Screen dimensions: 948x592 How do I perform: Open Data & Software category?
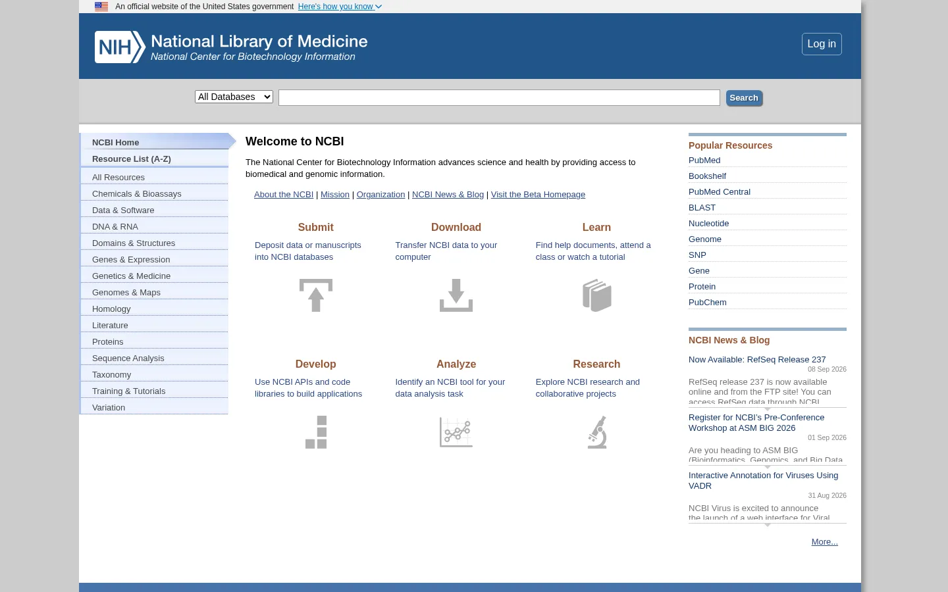click(154, 210)
